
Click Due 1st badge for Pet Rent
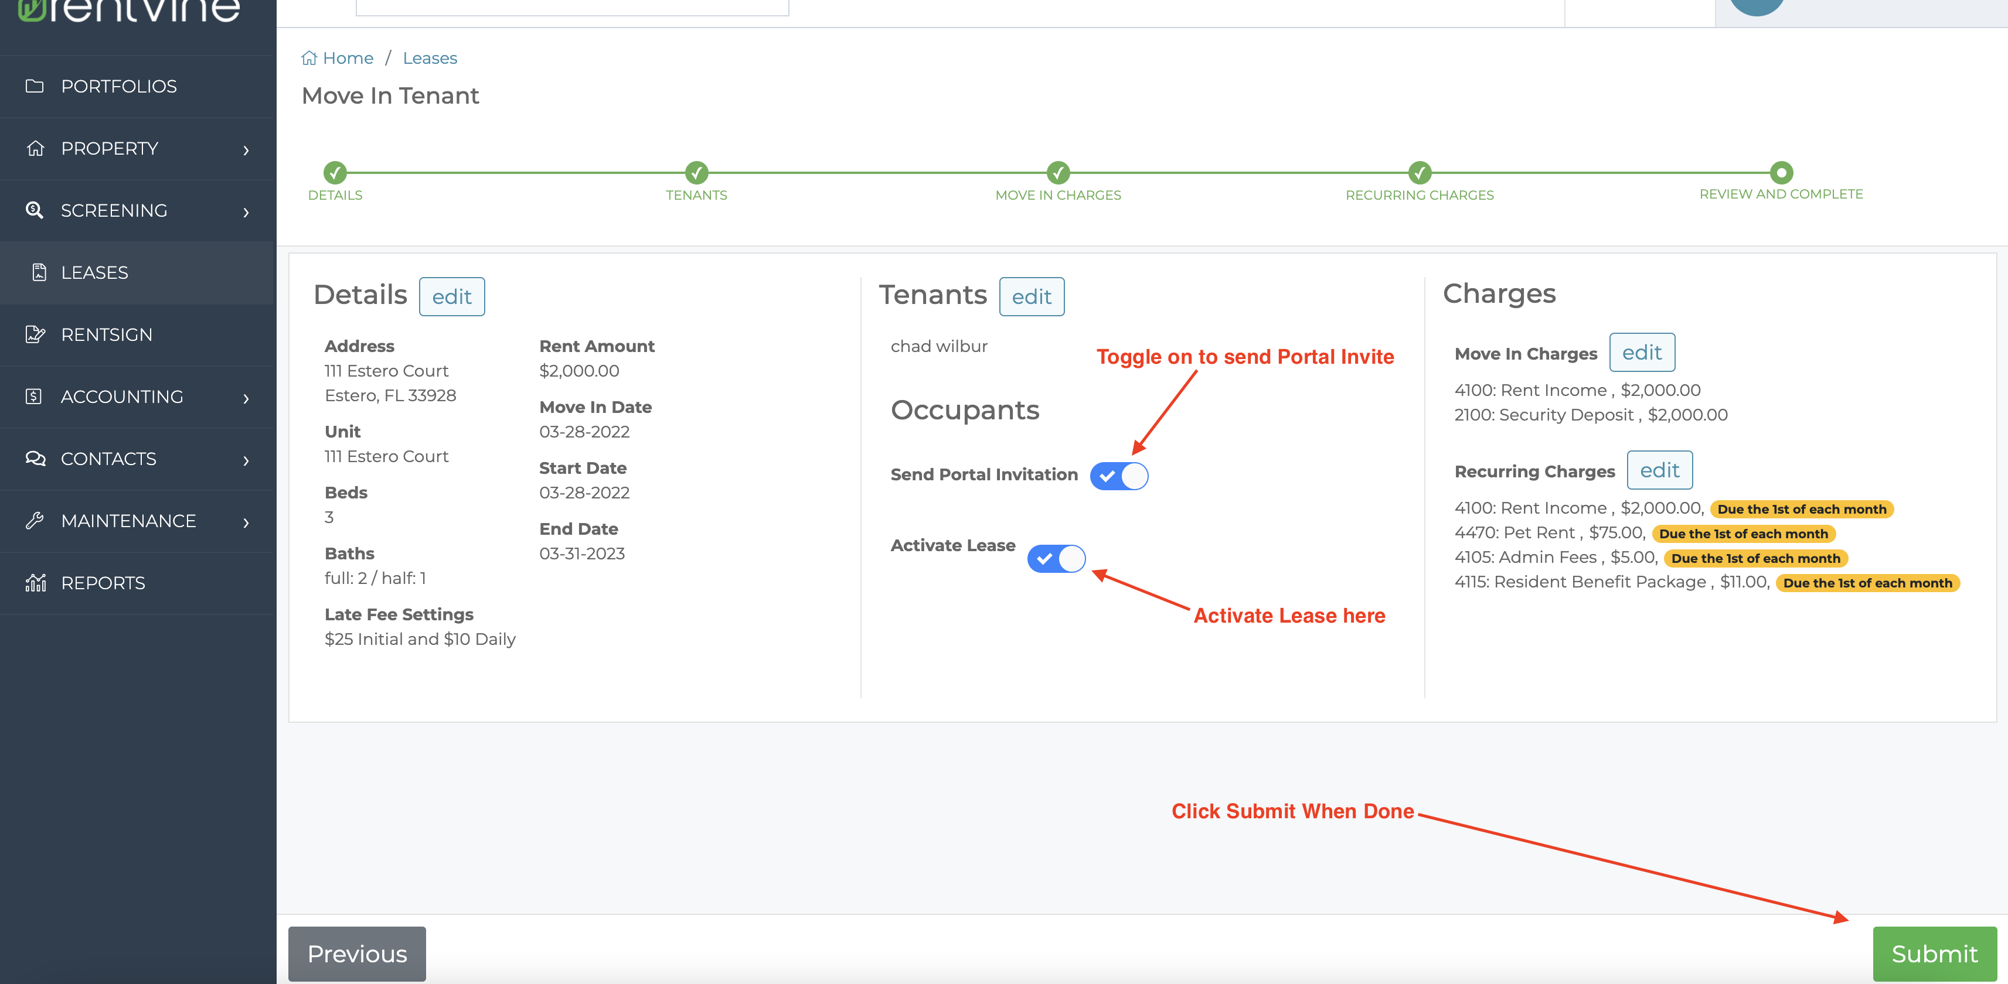click(1743, 534)
